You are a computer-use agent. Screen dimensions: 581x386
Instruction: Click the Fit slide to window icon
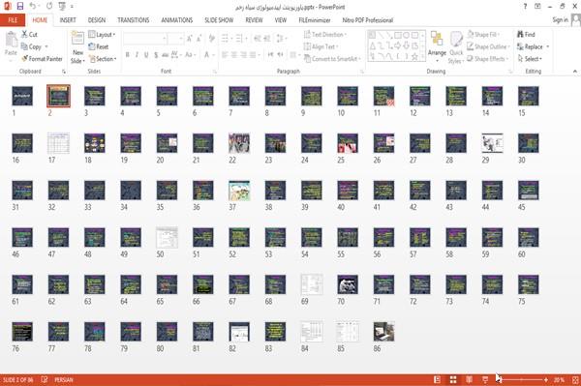click(x=575, y=379)
